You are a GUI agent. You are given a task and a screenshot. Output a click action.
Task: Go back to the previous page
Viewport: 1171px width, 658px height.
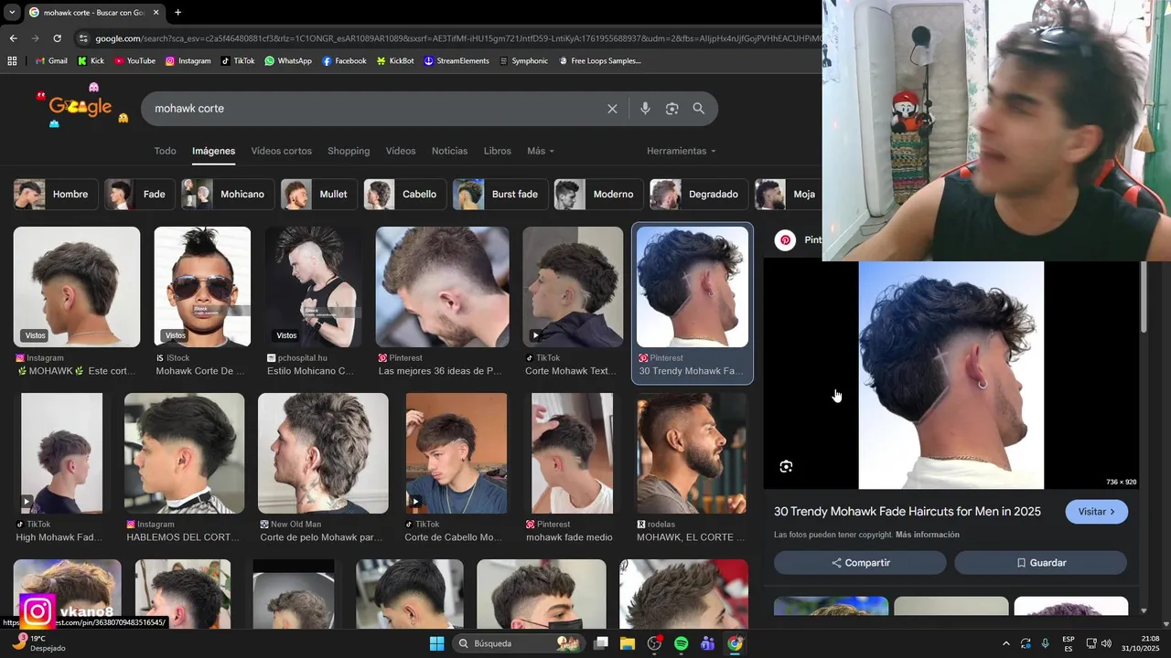pos(13,38)
